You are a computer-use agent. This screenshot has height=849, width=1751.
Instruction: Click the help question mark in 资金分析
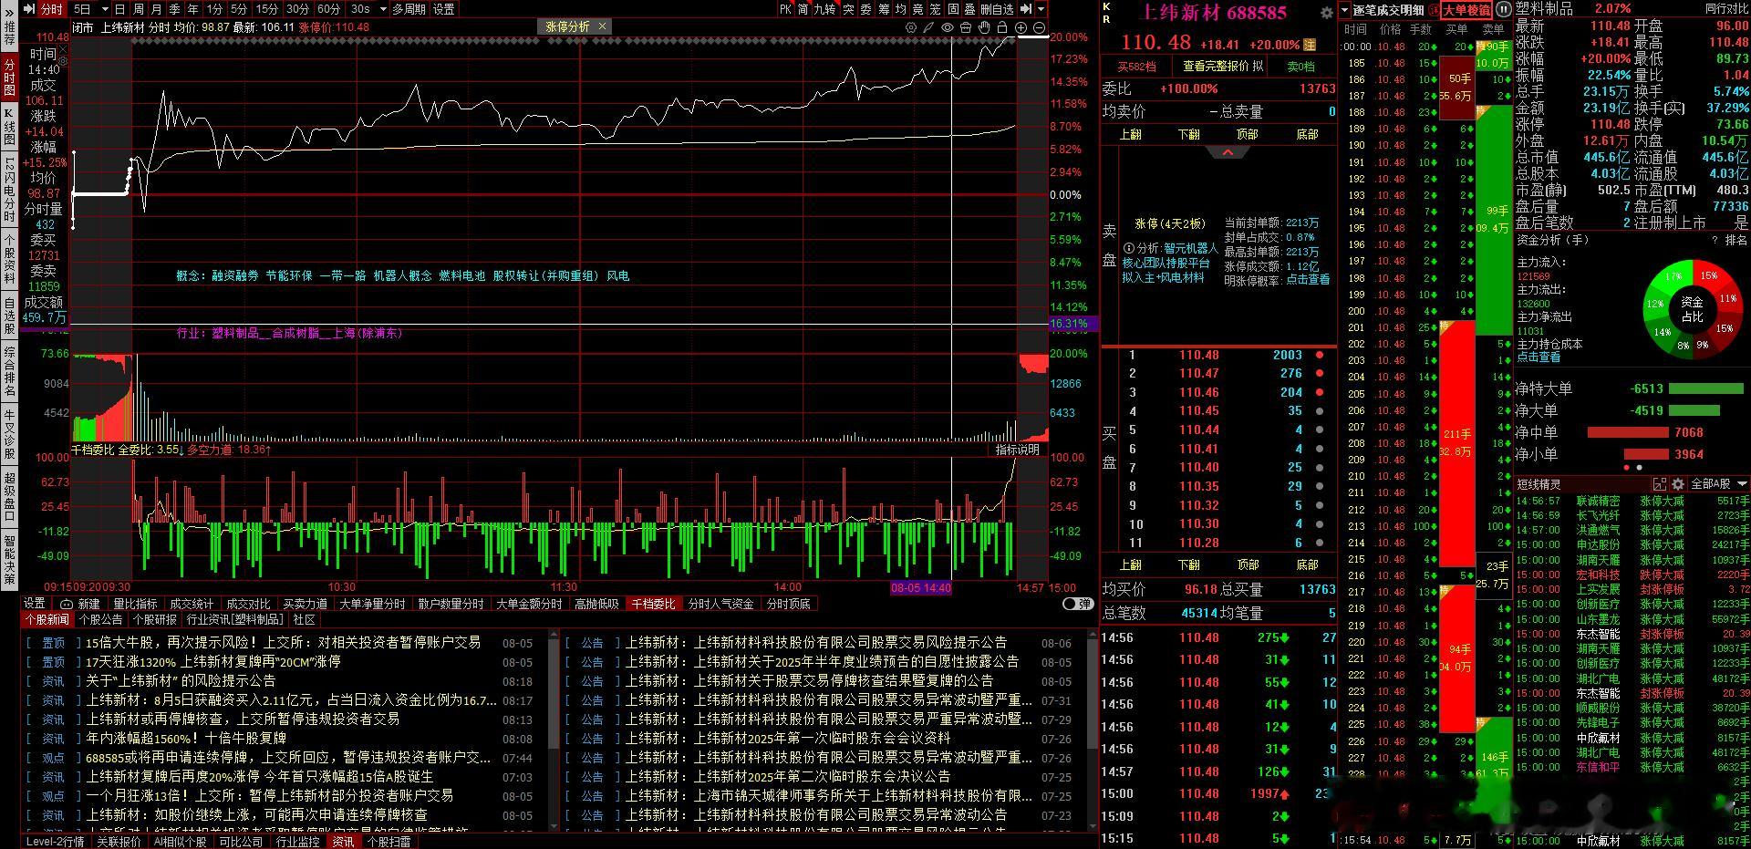(x=1715, y=240)
